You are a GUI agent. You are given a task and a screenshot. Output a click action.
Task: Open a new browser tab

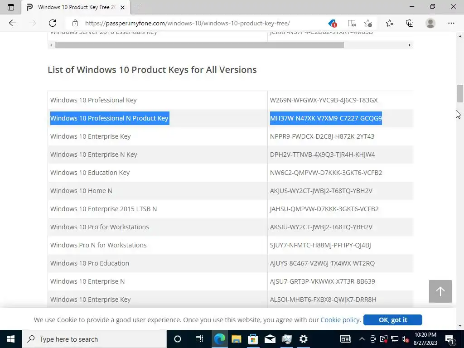(x=138, y=7)
